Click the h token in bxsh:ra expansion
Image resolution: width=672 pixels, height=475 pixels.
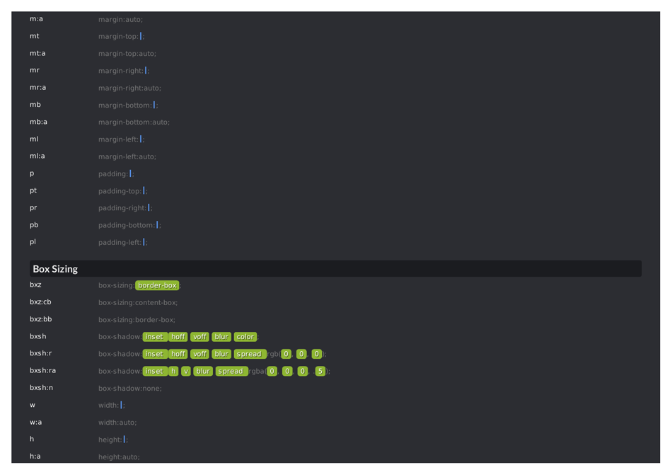[173, 371]
